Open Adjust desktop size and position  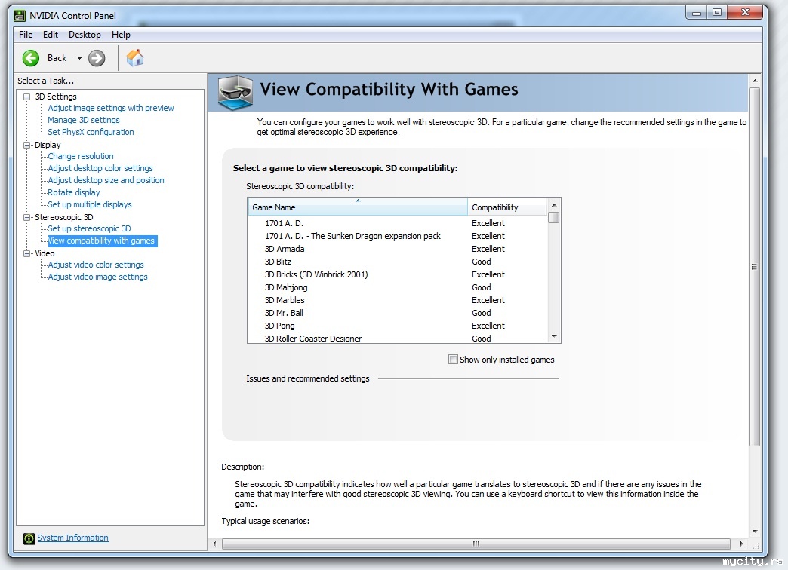106,180
